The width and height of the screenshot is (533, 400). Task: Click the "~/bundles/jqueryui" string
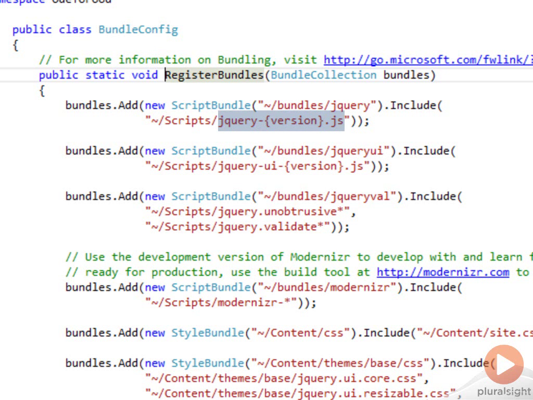coord(324,151)
